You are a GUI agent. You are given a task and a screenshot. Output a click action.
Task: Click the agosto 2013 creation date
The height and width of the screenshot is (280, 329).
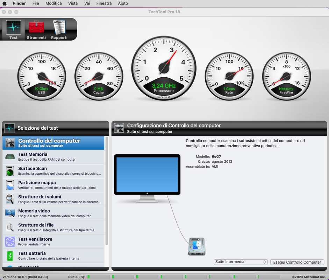pos(222,162)
